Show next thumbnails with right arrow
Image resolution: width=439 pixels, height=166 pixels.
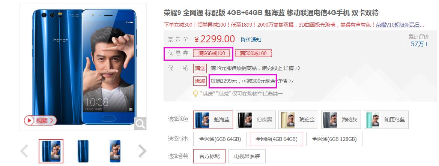[x=142, y=151]
